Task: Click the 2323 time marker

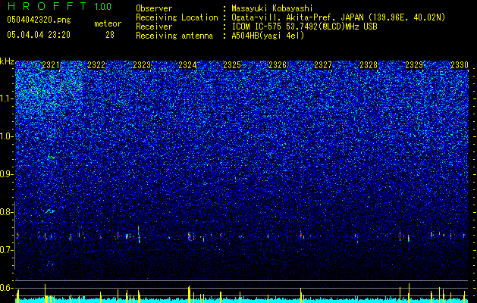Action: [142, 65]
